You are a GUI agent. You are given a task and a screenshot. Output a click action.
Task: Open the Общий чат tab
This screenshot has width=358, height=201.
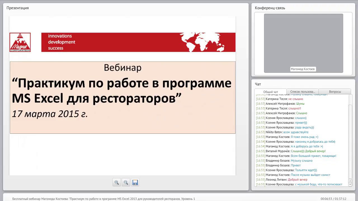coord(270,92)
